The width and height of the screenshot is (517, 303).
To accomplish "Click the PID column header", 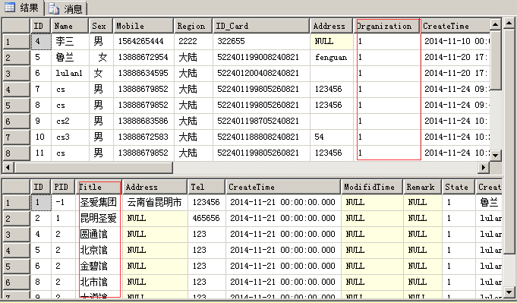I will [63, 187].
